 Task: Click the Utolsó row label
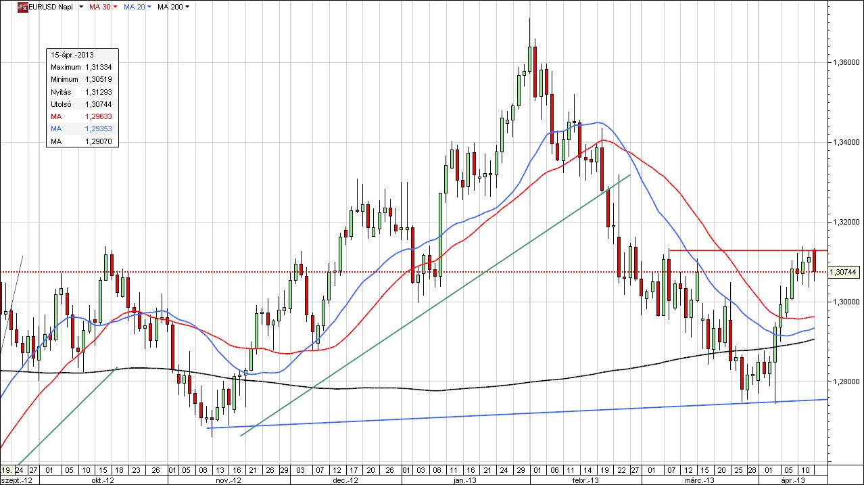62,104
